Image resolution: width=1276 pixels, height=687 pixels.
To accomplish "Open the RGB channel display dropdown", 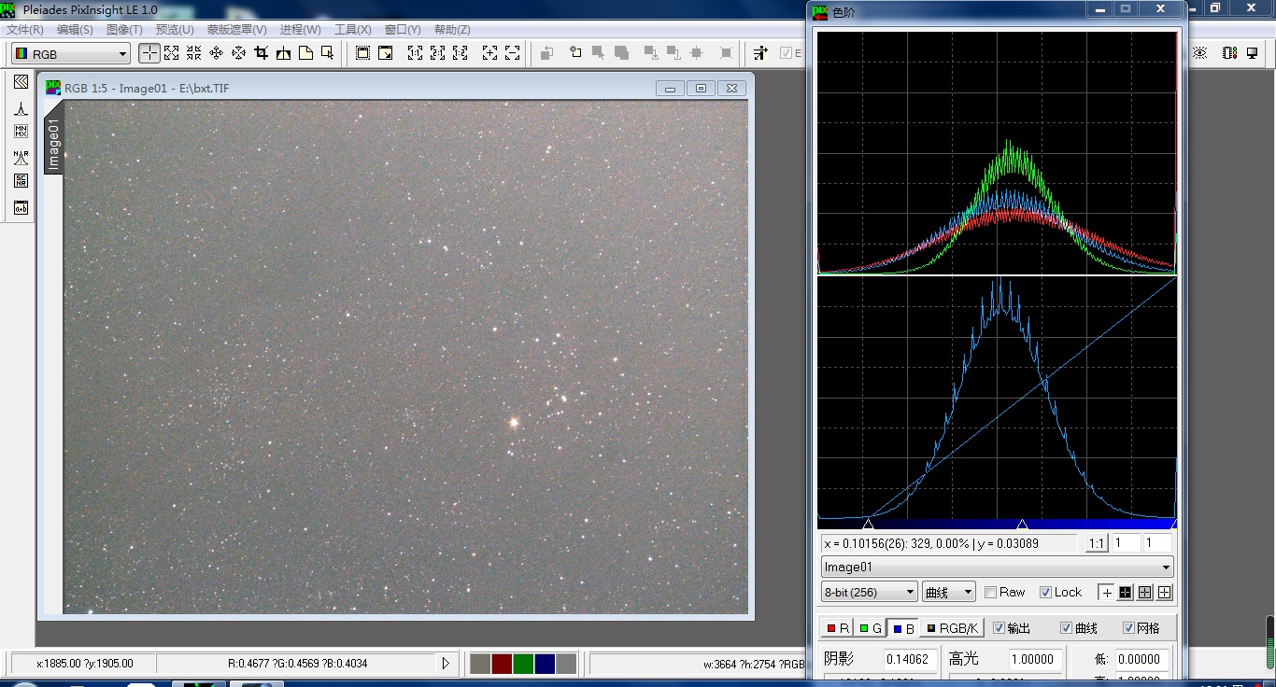I will [70, 54].
